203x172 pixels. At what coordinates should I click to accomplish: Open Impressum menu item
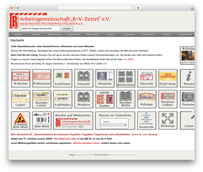(x=130, y=35)
